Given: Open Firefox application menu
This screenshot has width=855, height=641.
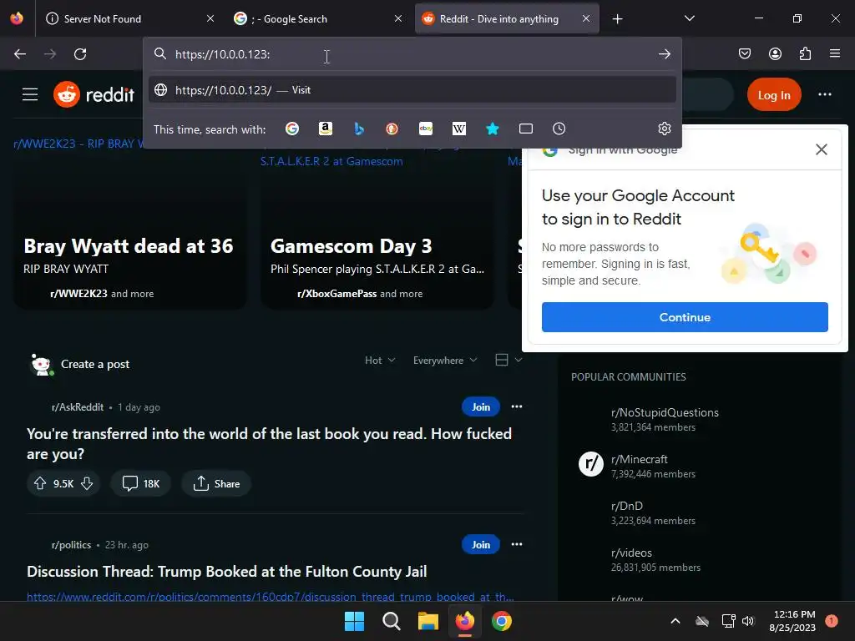Looking at the screenshot, I should click(x=835, y=53).
